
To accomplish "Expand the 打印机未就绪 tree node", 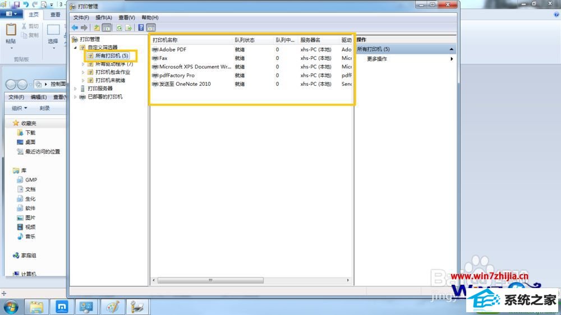I will tap(83, 81).
